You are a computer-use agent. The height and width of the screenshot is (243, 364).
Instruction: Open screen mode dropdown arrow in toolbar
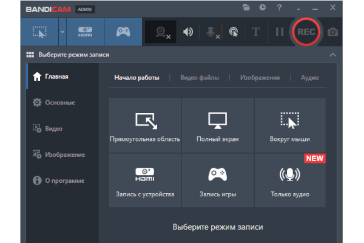(62, 32)
